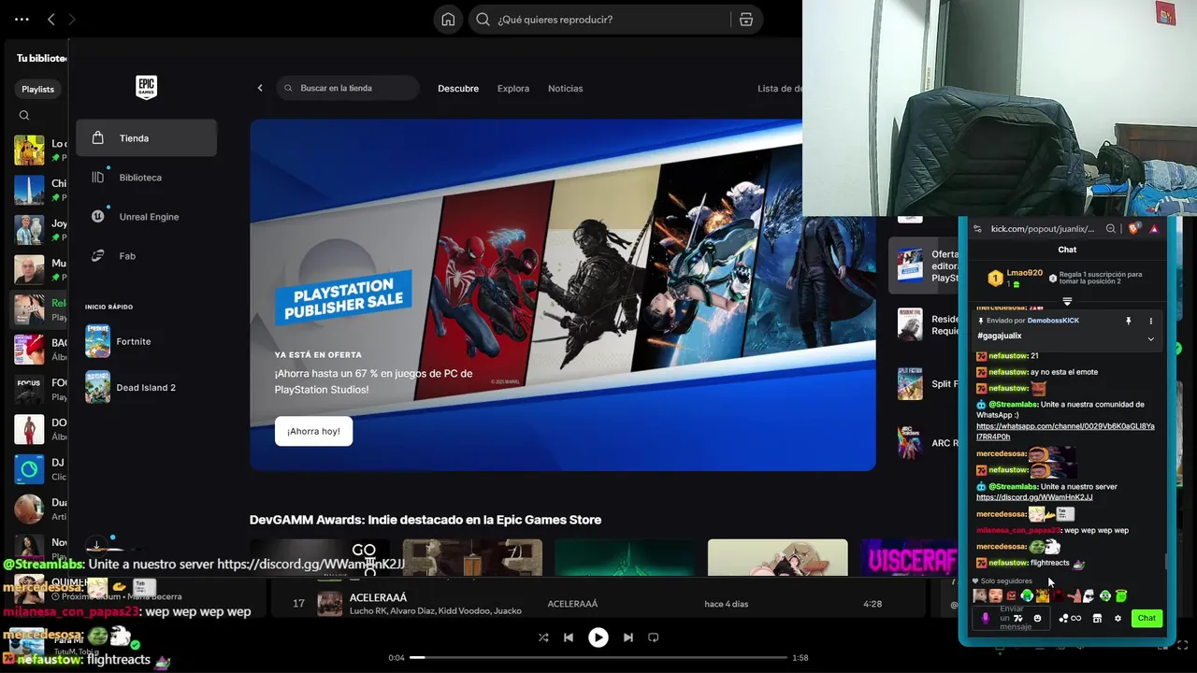The image size is (1197, 673).
Task: Toggle Spotify repeat
Action: click(x=654, y=637)
